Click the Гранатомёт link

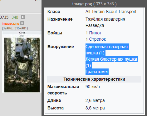point(97,72)
